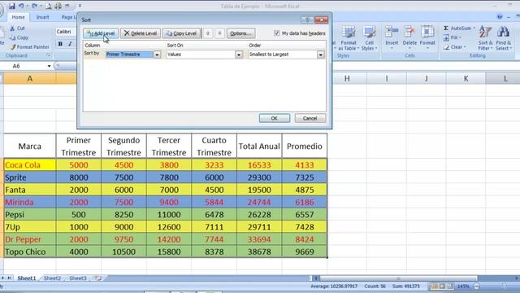Cancel the Sort dialog
Screen dimensions: 520x293
pos(310,118)
